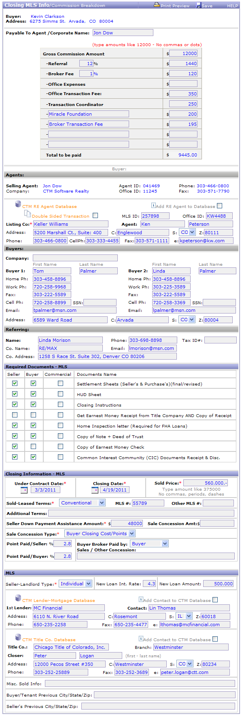The image size is (242, 716).
Task: Click Listing Co. Keller Williams field
Action: pos(71,224)
